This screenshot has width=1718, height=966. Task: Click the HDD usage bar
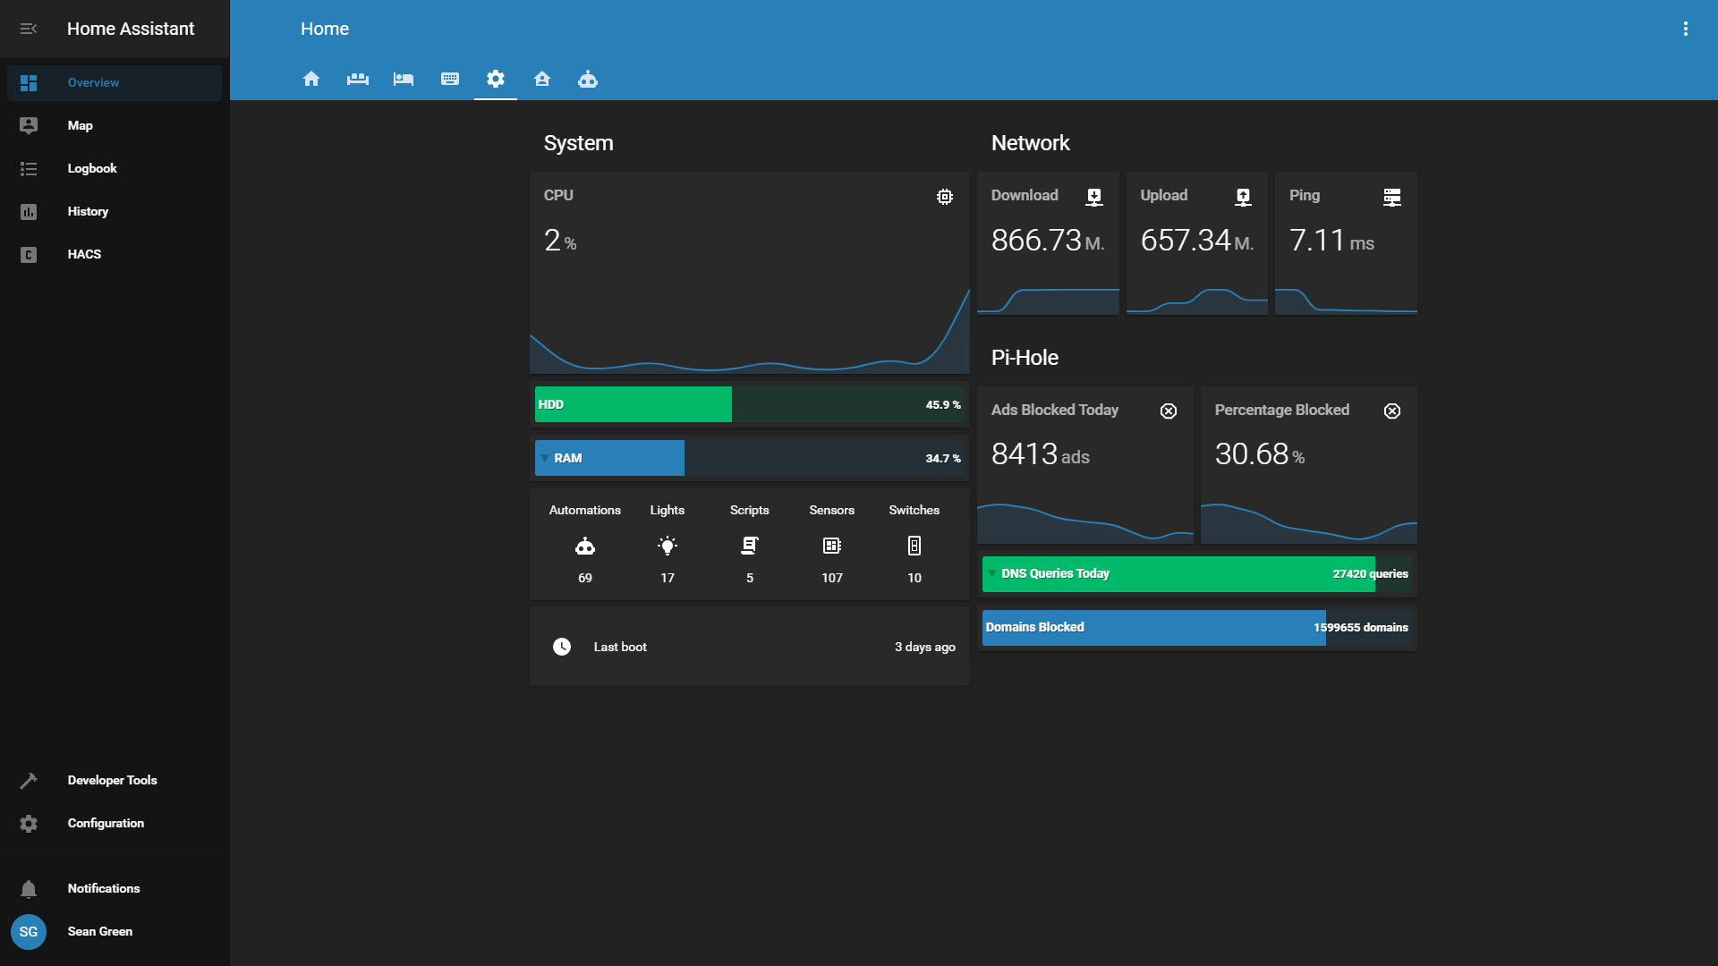pyautogui.click(x=750, y=404)
